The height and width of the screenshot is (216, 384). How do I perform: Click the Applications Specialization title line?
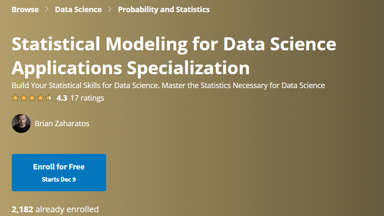131,68
